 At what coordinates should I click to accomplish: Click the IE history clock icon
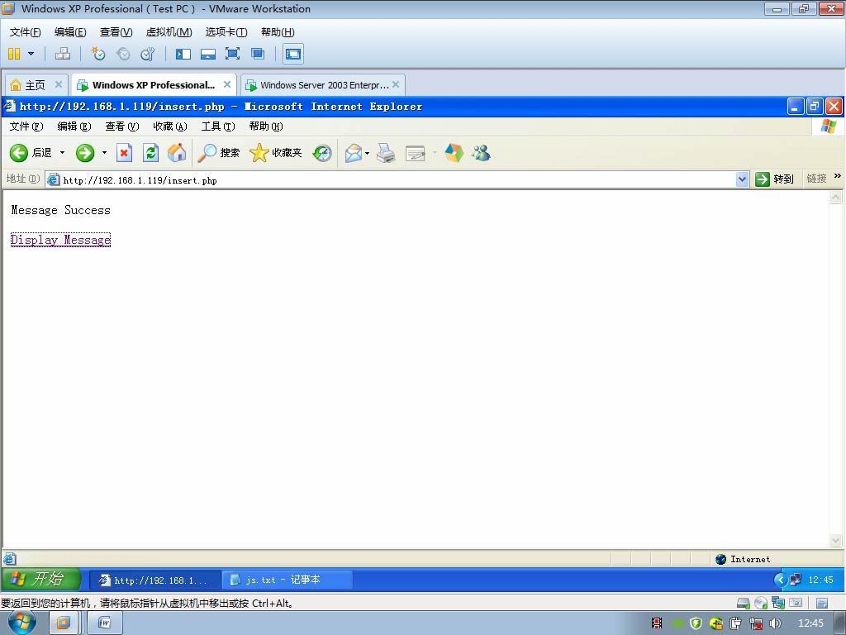(322, 153)
